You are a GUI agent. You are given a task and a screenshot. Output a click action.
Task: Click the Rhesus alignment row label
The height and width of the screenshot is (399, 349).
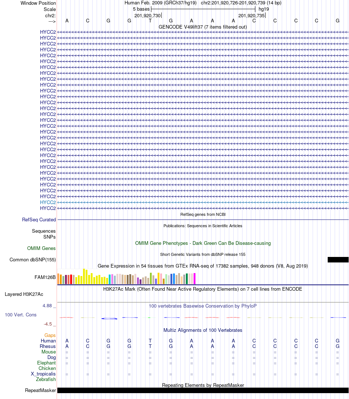coord(48,346)
